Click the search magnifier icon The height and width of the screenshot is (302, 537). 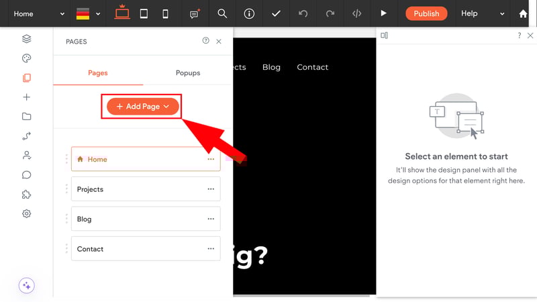coord(222,13)
